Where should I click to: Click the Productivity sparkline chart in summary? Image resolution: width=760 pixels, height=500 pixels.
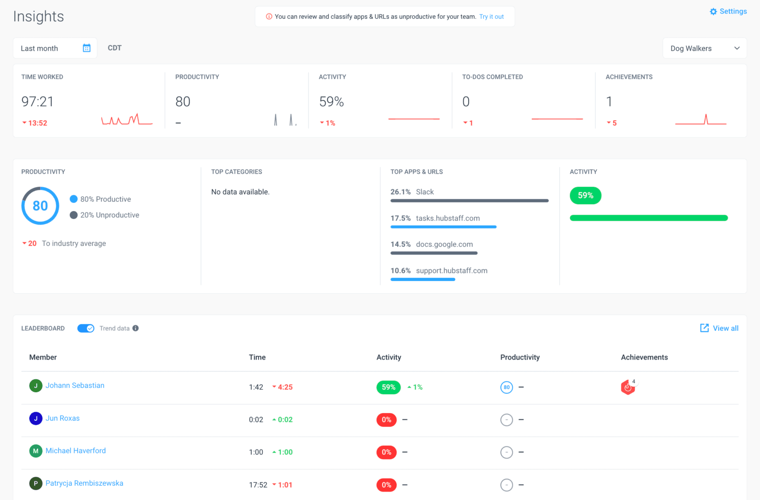point(285,119)
